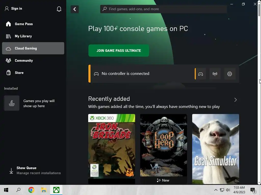Open network icon in system tray
Screen dimensions: 261x195
(x=222, y=190)
